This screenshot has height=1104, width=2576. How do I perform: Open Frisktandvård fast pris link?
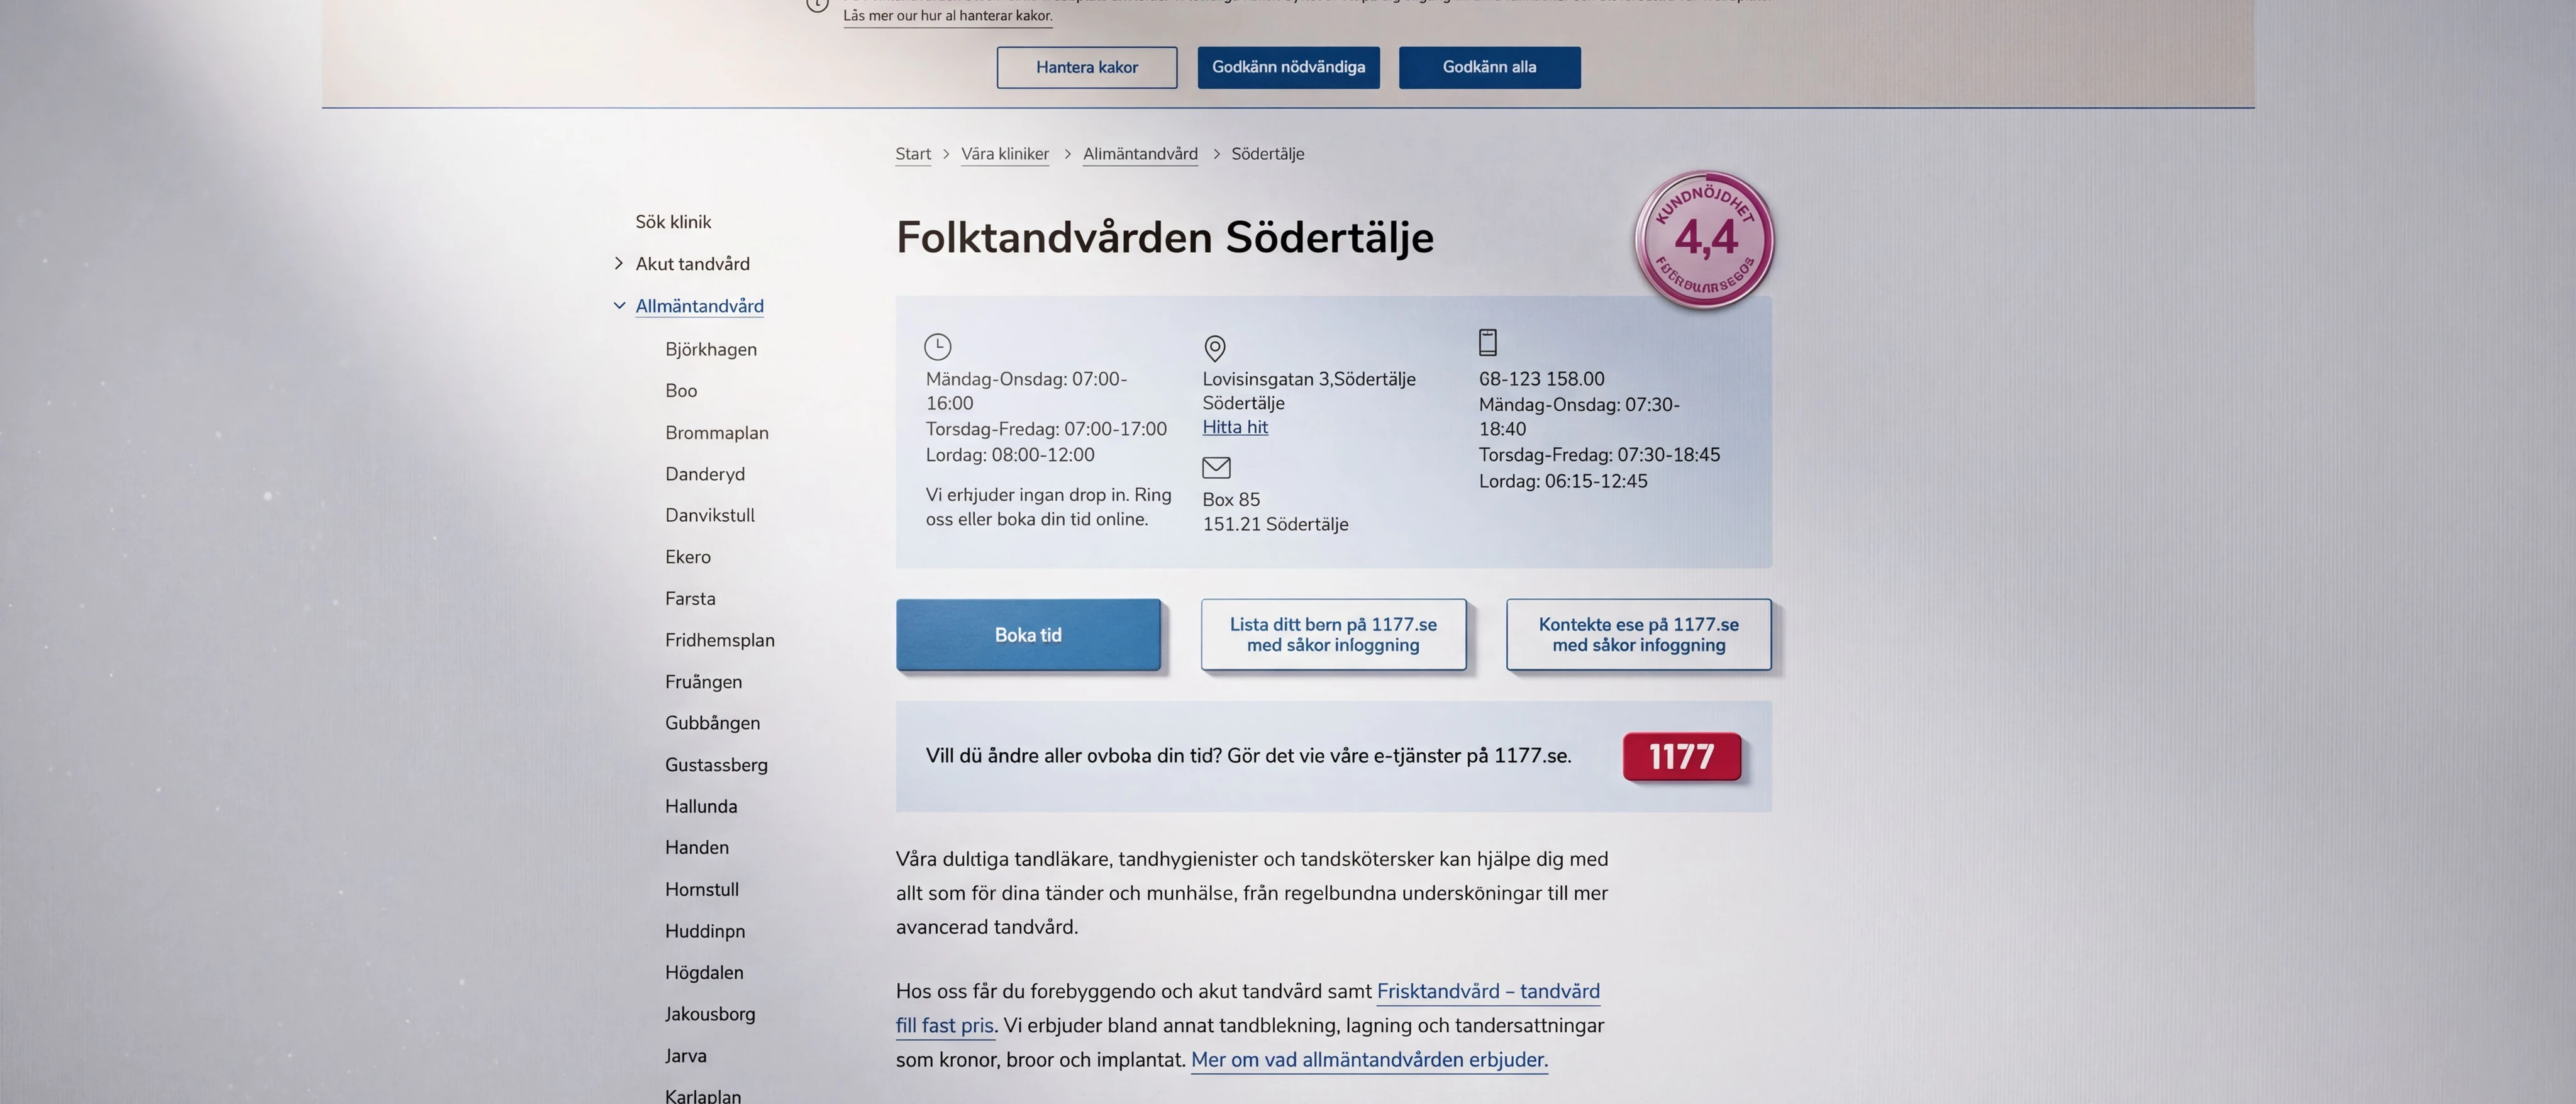1248,1008
